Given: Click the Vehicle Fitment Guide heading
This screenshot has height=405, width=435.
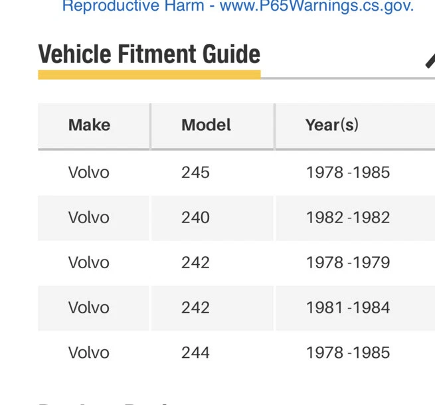Looking at the screenshot, I should click(149, 54).
